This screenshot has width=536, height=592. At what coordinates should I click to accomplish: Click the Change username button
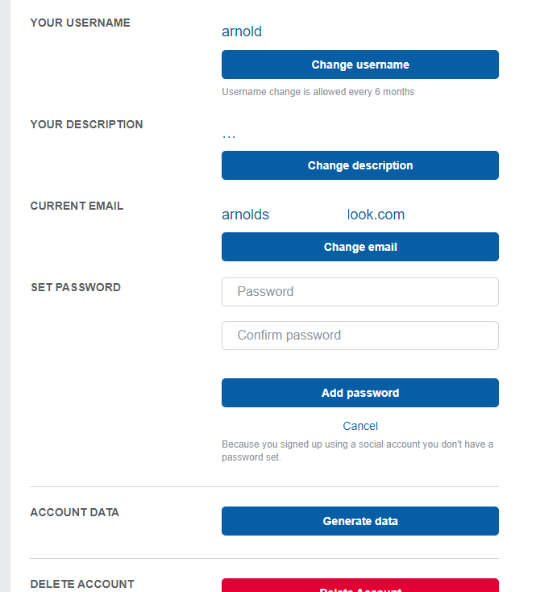tap(359, 65)
